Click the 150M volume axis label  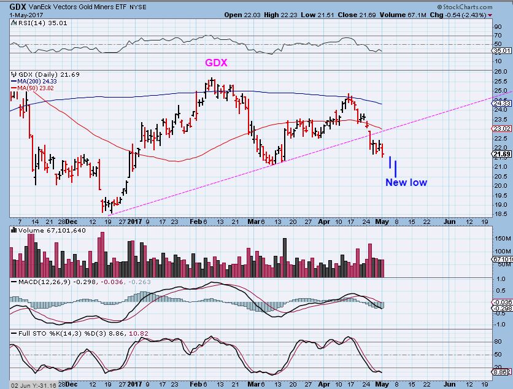coord(503,239)
